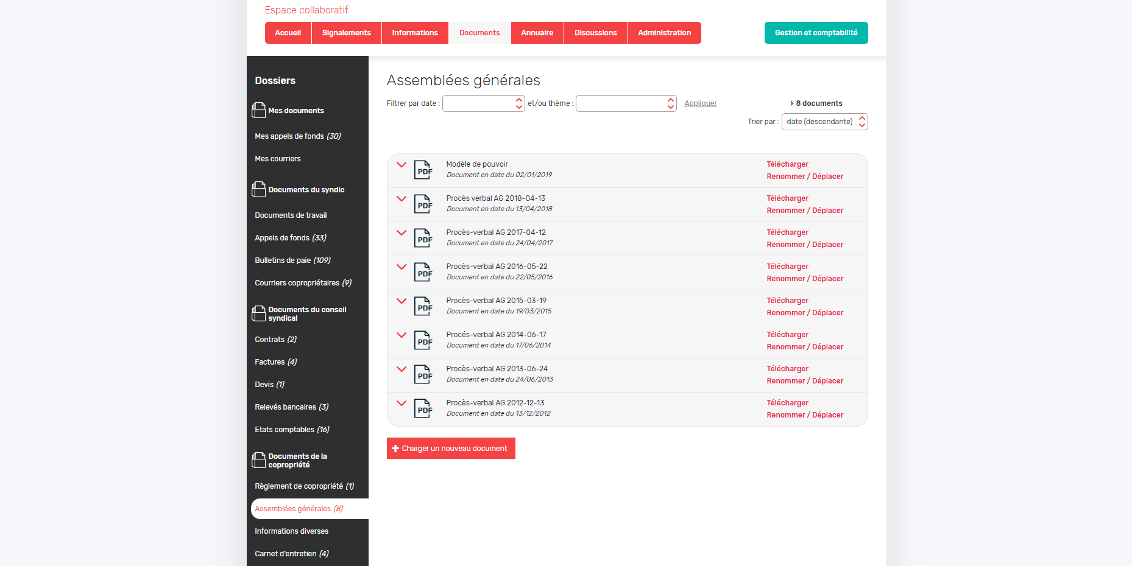This screenshot has width=1132, height=566.
Task: Expand the Procès-verbal AG 2013-06-24 chevron
Action: pyautogui.click(x=402, y=369)
